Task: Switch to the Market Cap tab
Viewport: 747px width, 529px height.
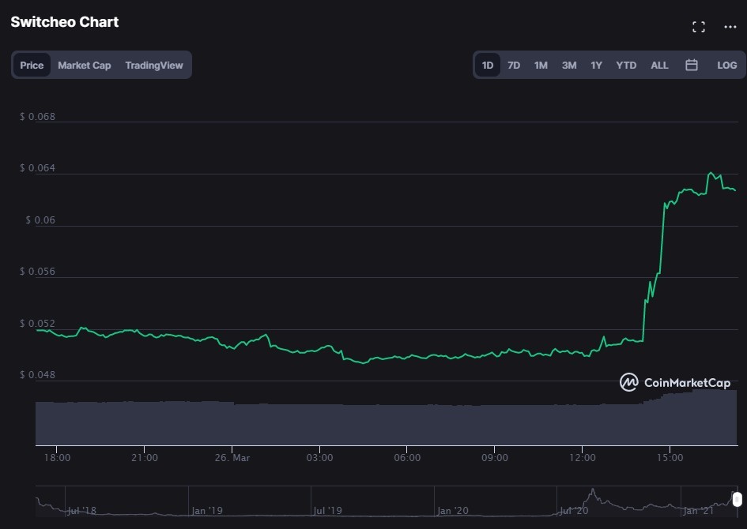Action: (x=85, y=66)
